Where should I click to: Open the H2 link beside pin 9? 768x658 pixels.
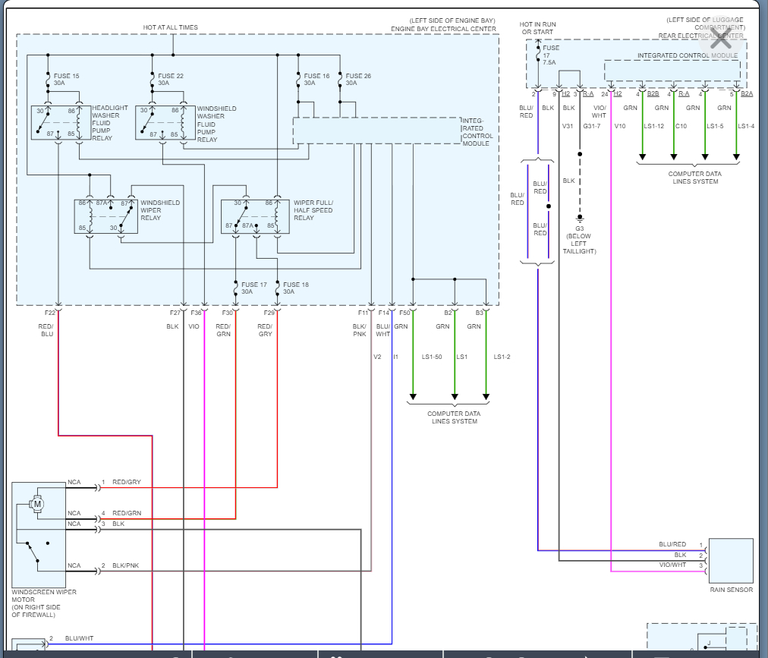click(565, 93)
